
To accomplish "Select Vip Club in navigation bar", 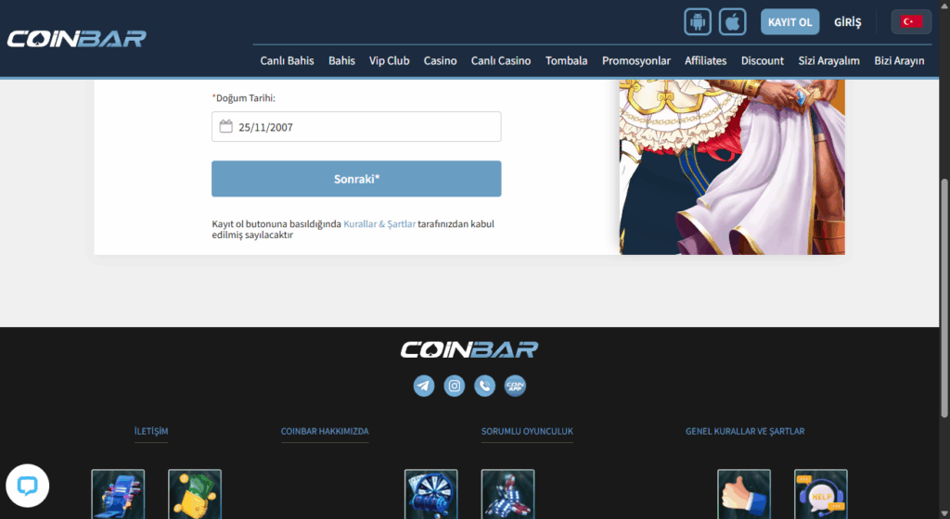I will point(389,60).
